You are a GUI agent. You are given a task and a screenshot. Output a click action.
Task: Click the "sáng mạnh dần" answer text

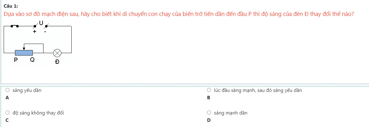point(231,113)
